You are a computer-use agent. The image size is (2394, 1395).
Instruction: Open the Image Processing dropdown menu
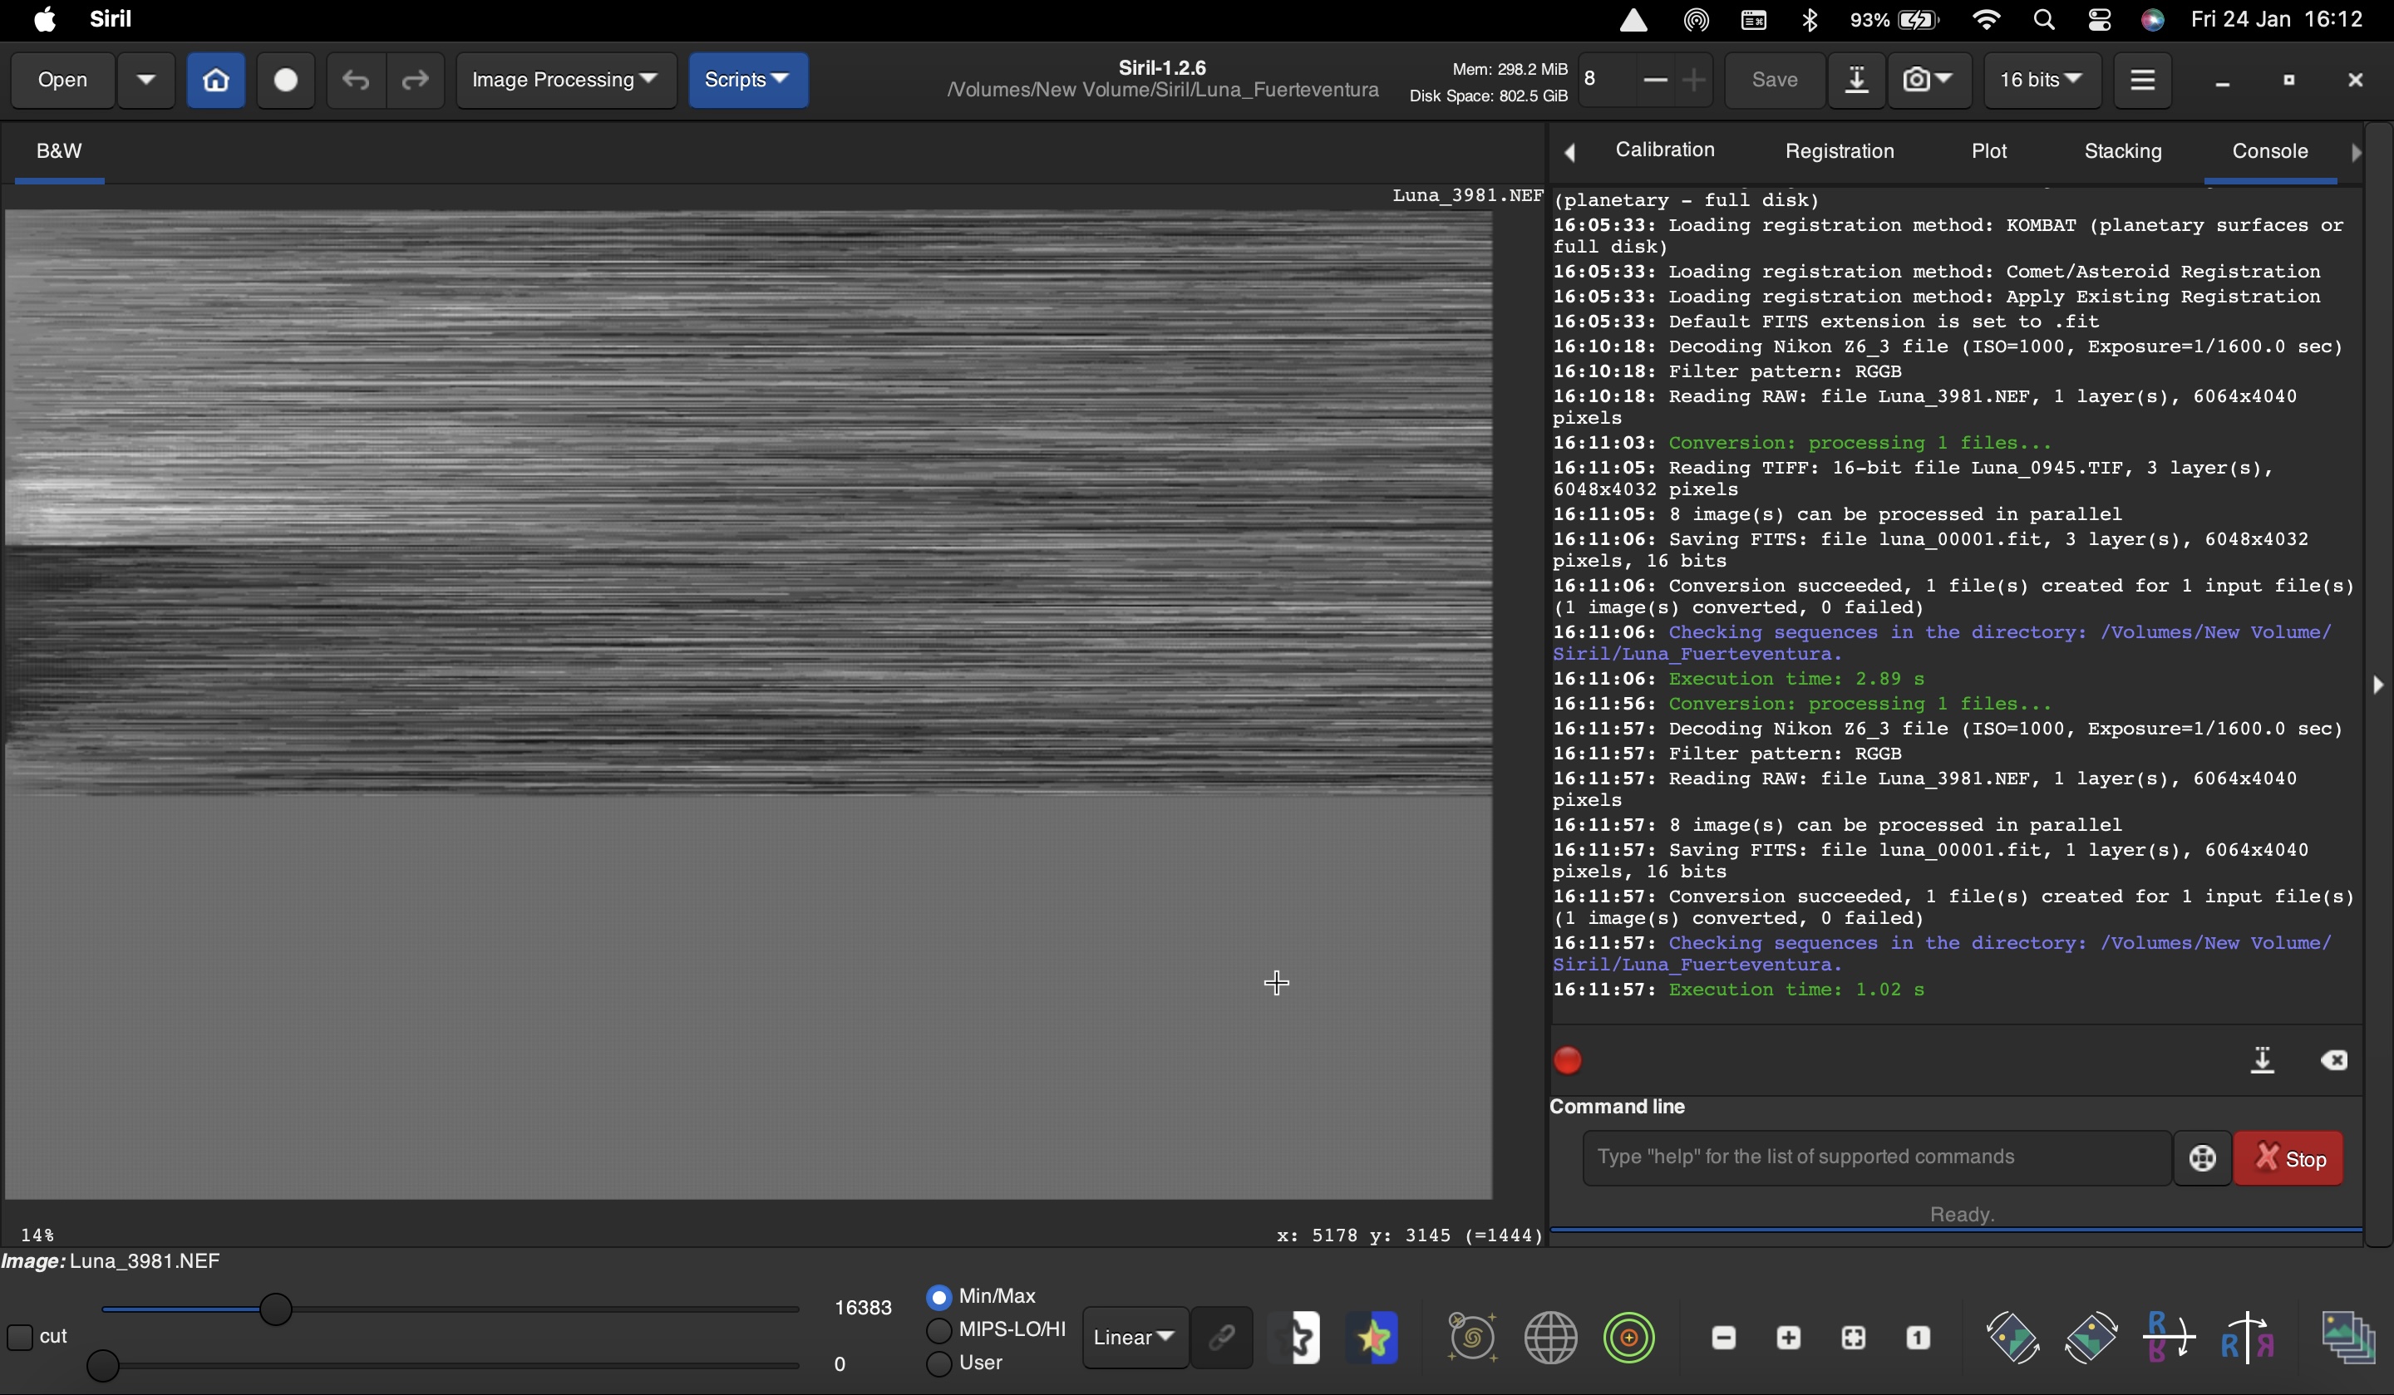[x=565, y=80]
